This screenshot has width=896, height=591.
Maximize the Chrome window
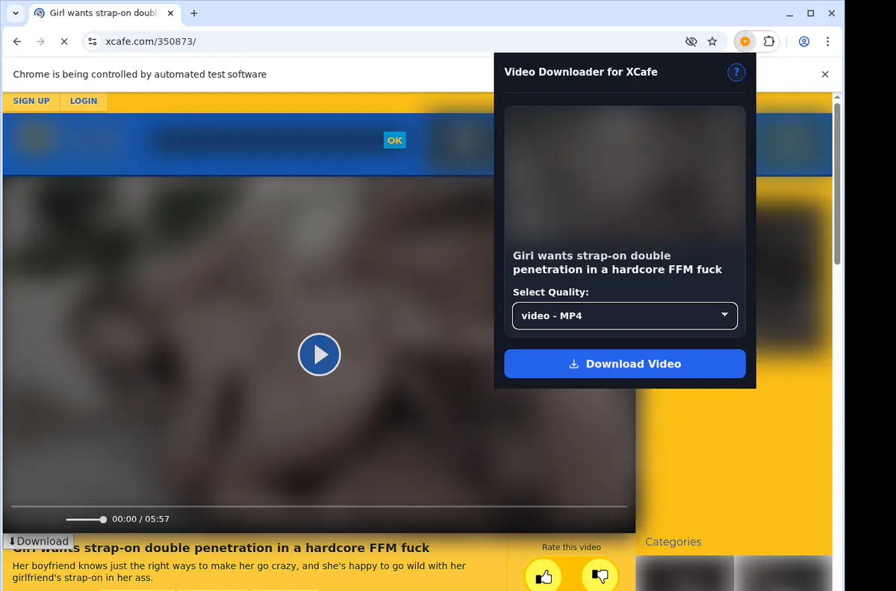811,13
